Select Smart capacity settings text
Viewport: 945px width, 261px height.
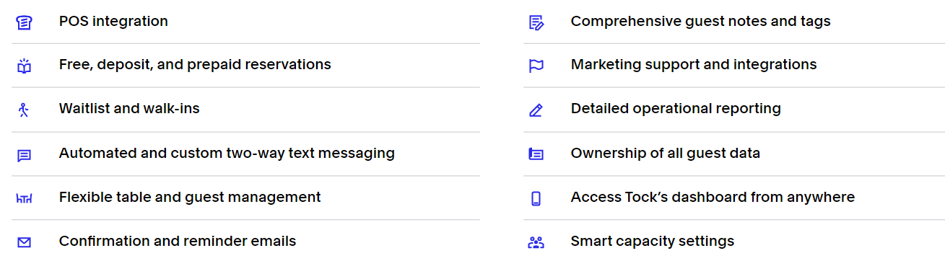click(x=653, y=242)
